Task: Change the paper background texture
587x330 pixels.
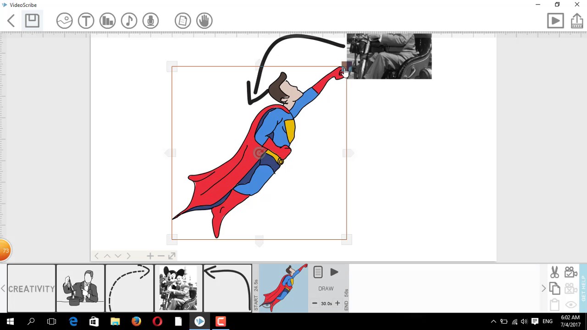Action: [183, 21]
